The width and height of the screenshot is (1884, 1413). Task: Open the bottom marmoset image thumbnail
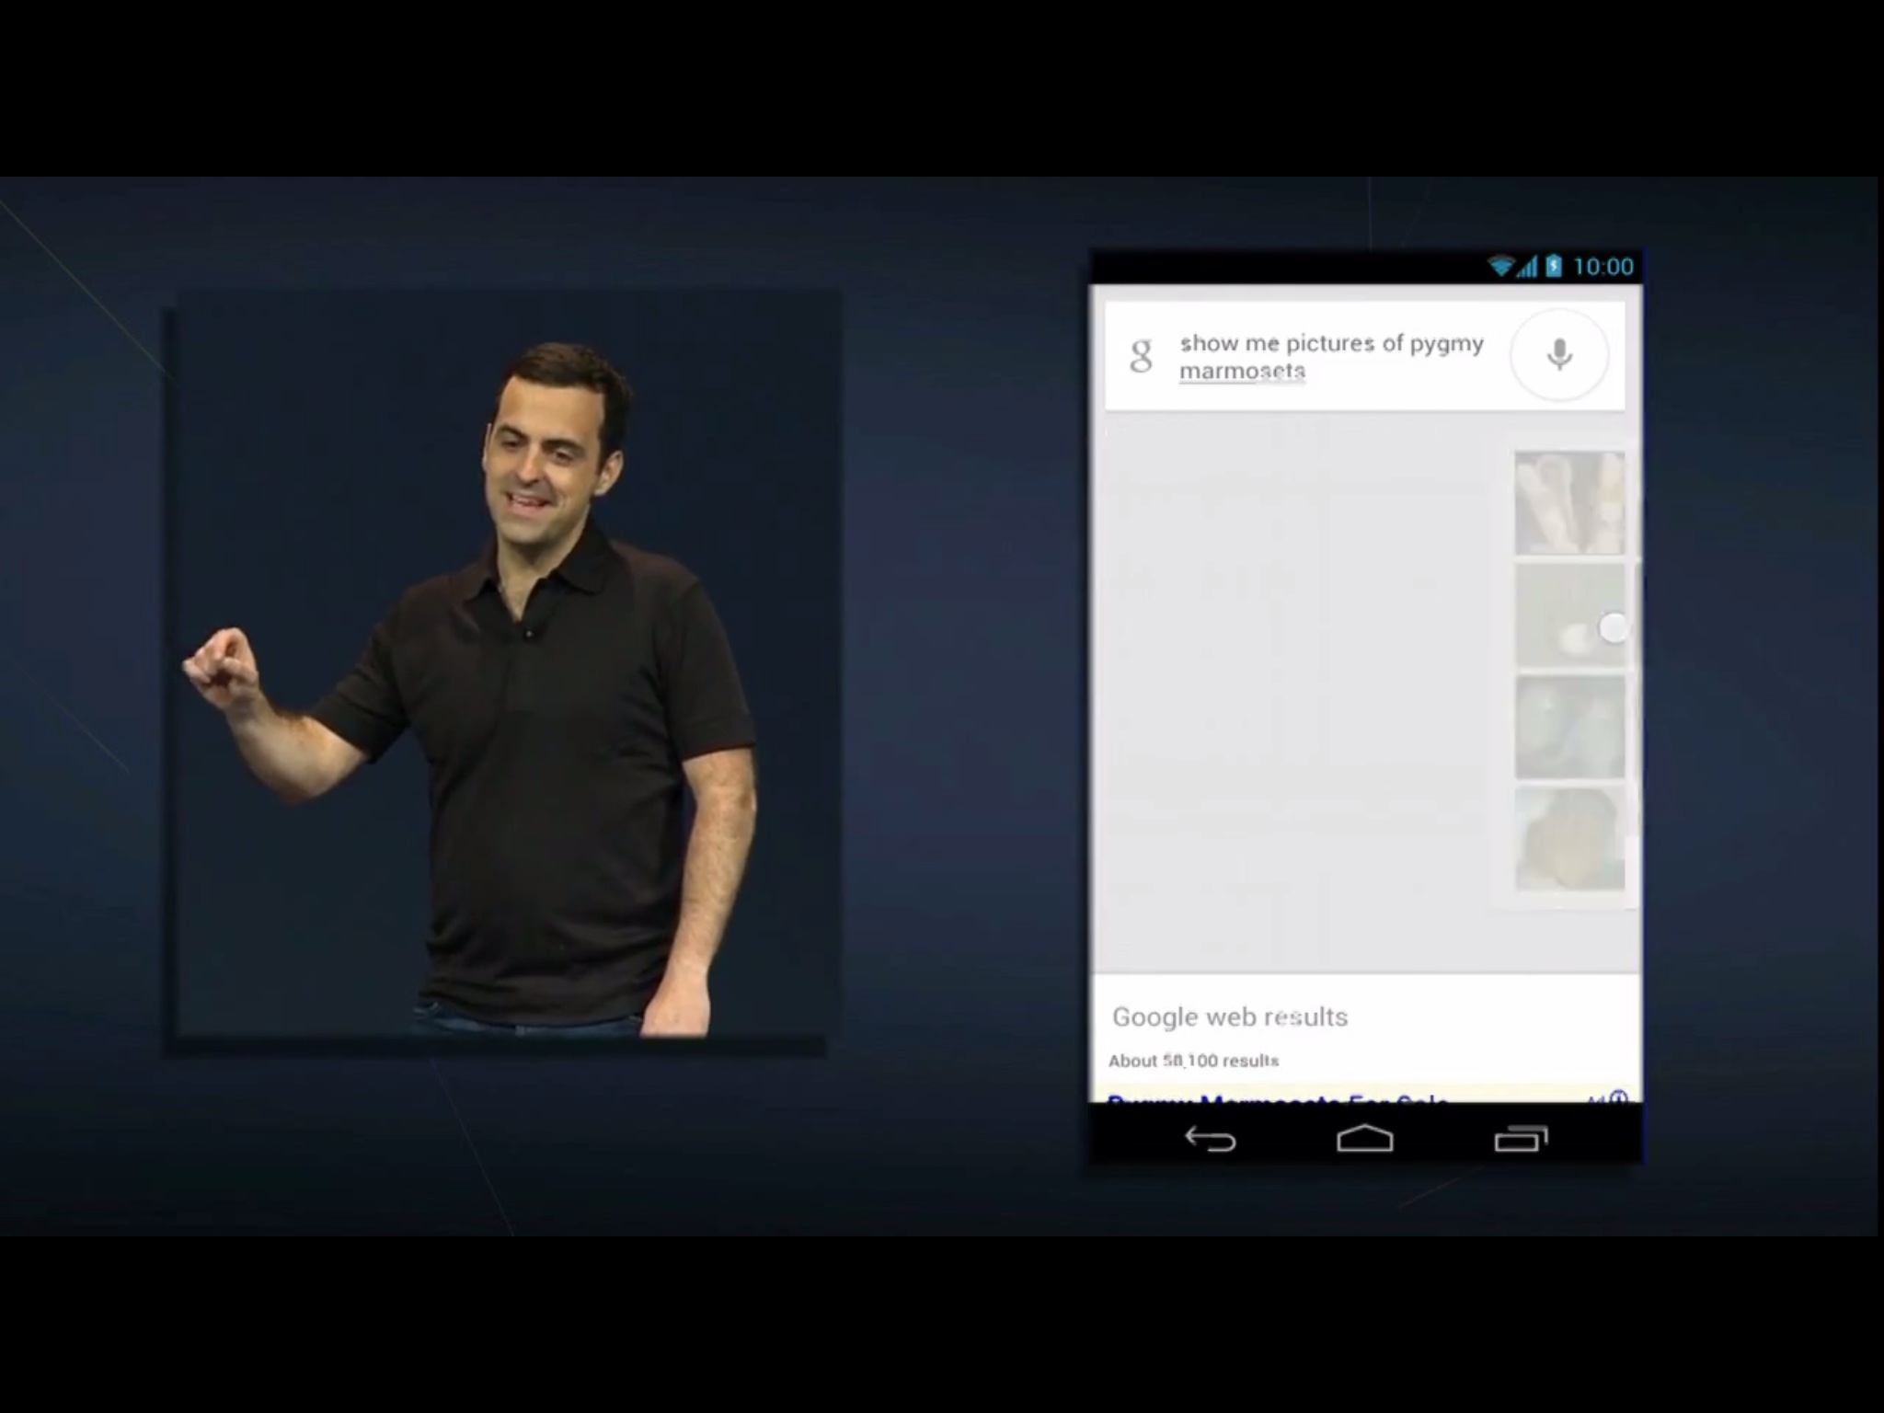(x=1569, y=838)
